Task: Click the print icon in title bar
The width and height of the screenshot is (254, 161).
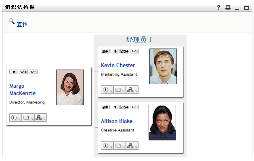Action: pyautogui.click(x=228, y=7)
